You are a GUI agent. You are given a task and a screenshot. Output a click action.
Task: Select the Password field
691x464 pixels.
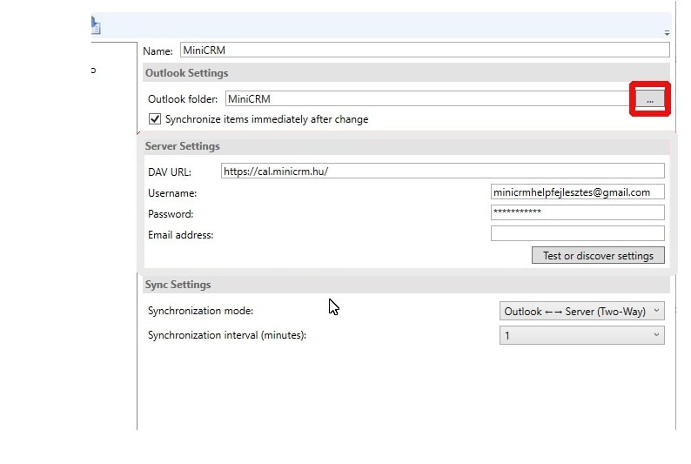(577, 212)
